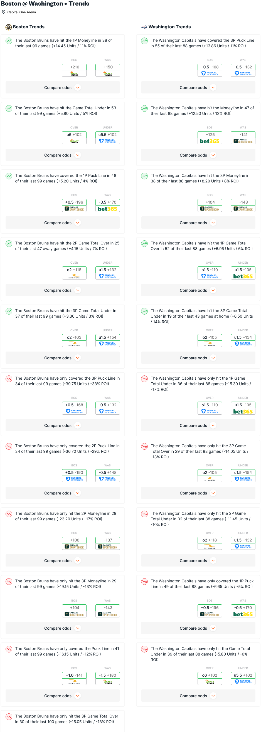Click the green uptrend icon for Bruins 1P Moneyline
The width and height of the screenshot is (261, 732).
pyautogui.click(x=9, y=41)
